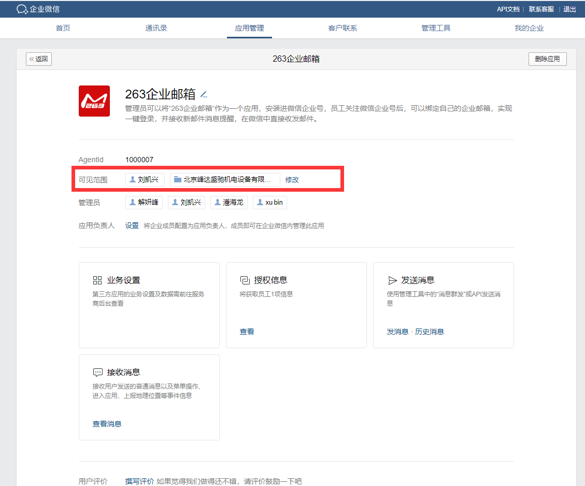585x486 pixels.
Task: Click 设置 to assign 应用负责人
Action: pyautogui.click(x=132, y=226)
